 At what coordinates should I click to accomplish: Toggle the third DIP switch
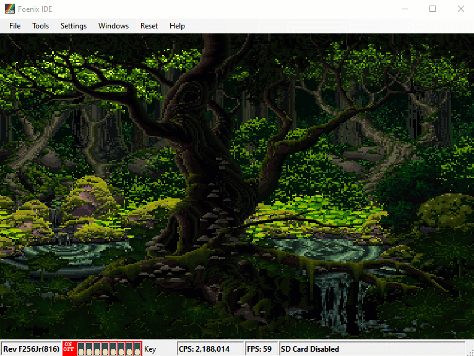coord(97,349)
